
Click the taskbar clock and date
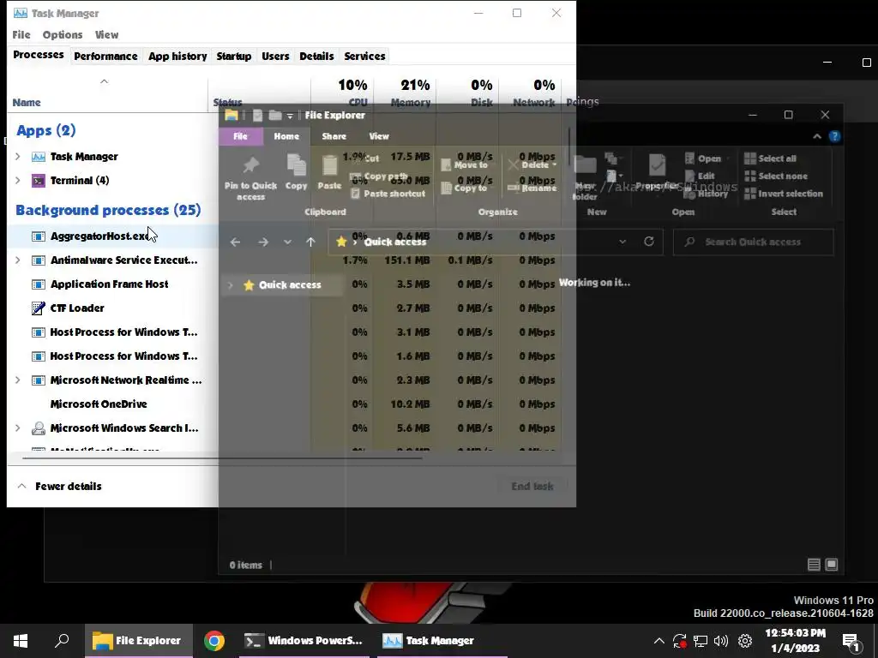pyautogui.click(x=795, y=641)
